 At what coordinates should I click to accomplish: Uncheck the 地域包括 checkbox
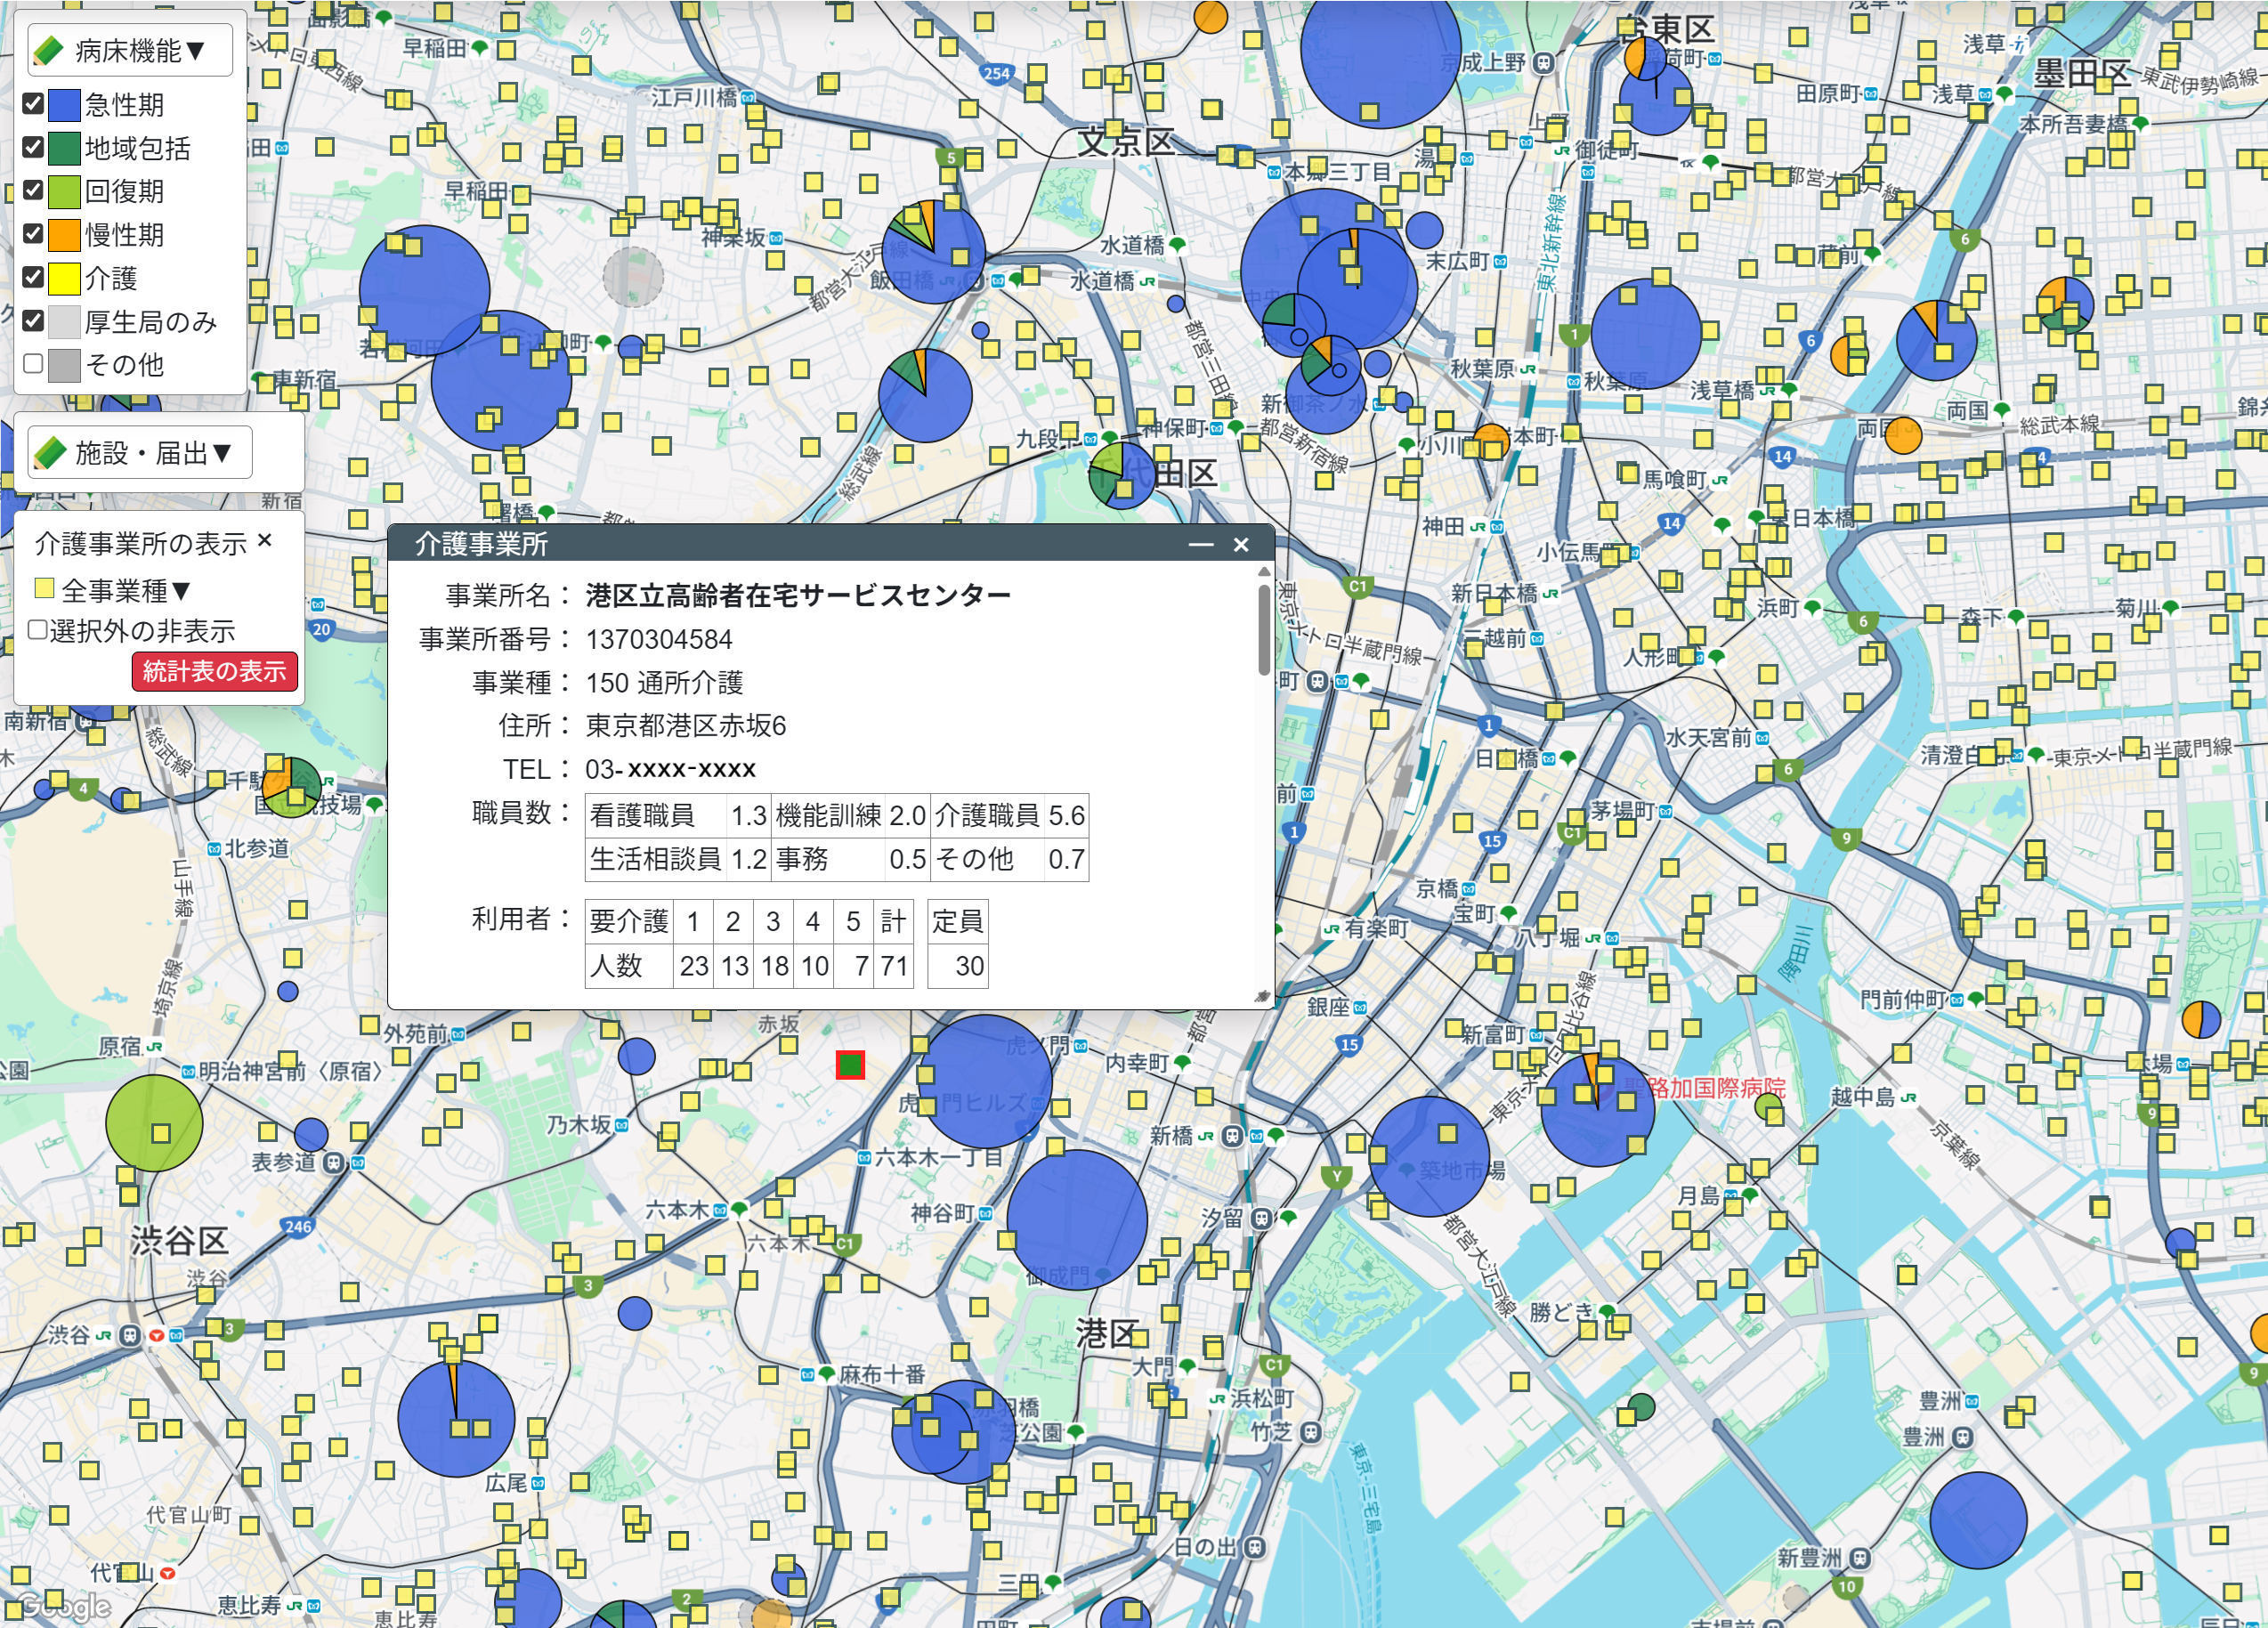[33, 147]
